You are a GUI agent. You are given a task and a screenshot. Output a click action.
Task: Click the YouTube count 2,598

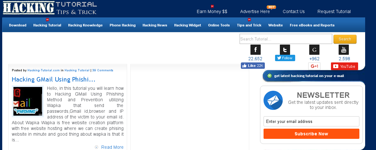click(x=344, y=59)
